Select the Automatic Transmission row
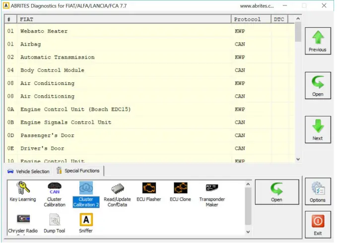337x243 pixels. coord(149,58)
